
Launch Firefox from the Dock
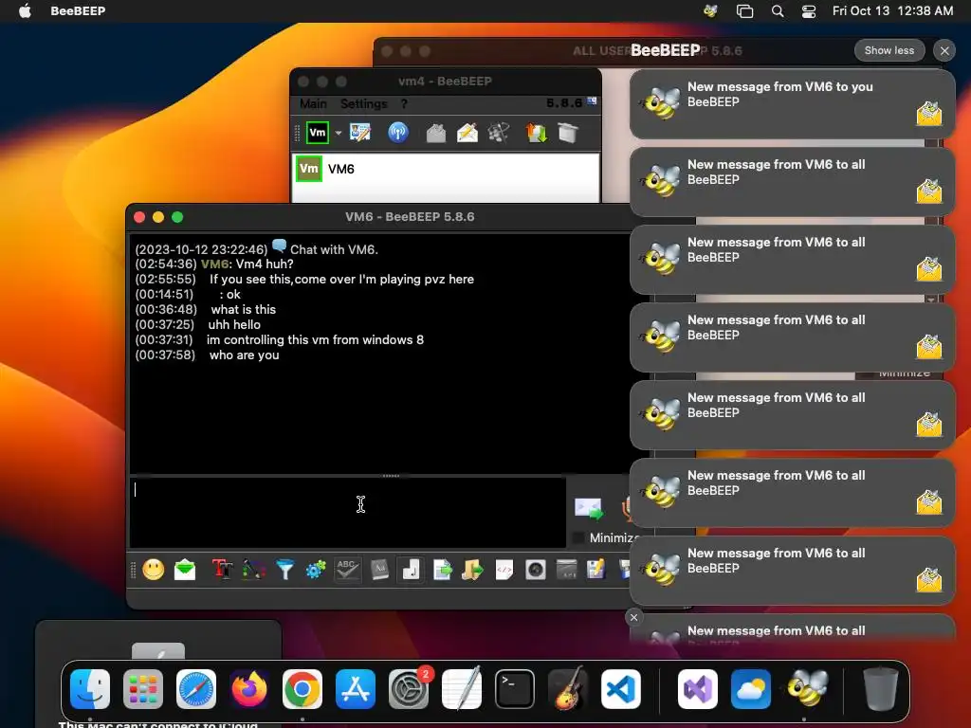tap(249, 689)
